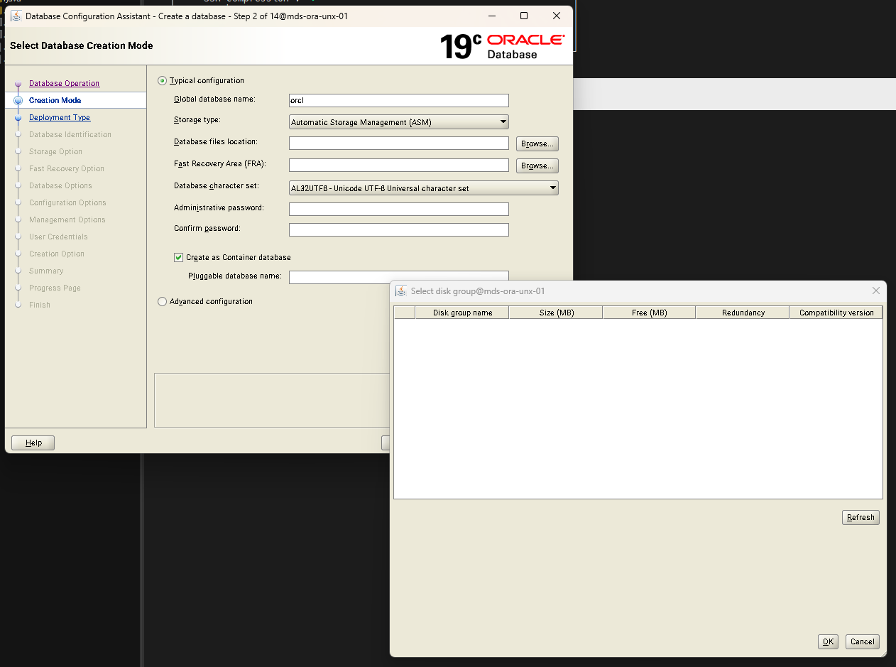Select Typical configuration radio button
Image resolution: width=896 pixels, height=667 pixels.
163,81
